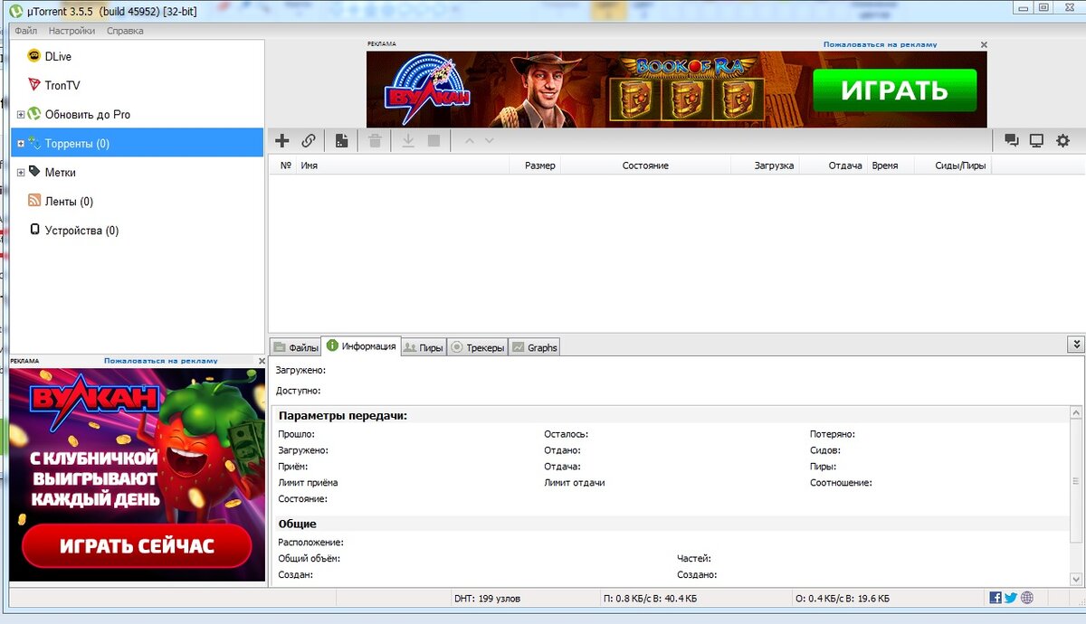Screen dimensions: 1086x624
Task: Click the Twitter icon in status bar
Action: [1011, 598]
